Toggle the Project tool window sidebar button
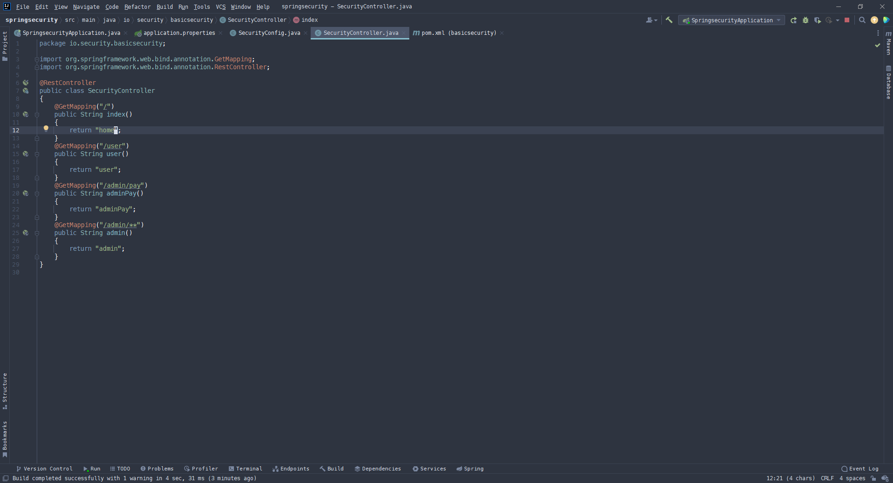Image resolution: width=893 pixels, height=483 pixels. [x=5, y=46]
